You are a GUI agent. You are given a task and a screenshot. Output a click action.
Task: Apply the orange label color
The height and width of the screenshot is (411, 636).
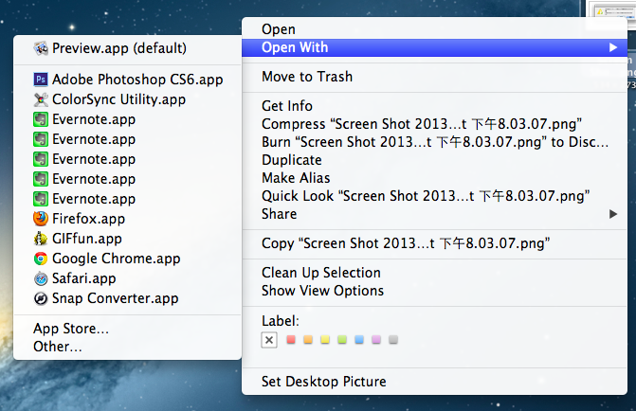click(308, 340)
